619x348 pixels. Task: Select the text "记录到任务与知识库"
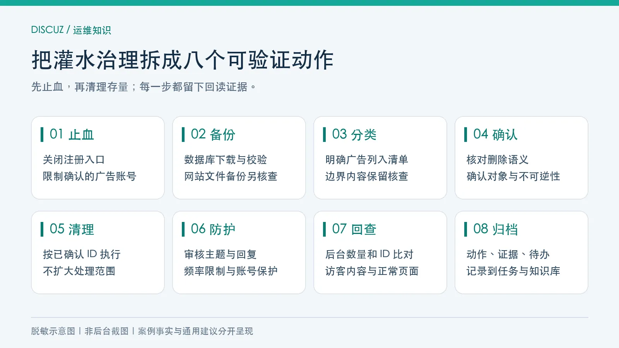[x=513, y=271]
